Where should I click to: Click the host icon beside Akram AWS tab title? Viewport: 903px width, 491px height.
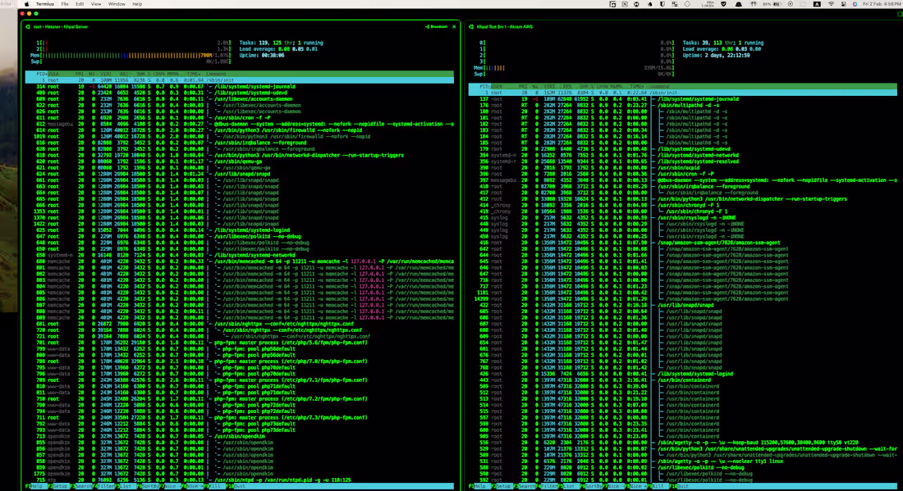[x=472, y=25]
